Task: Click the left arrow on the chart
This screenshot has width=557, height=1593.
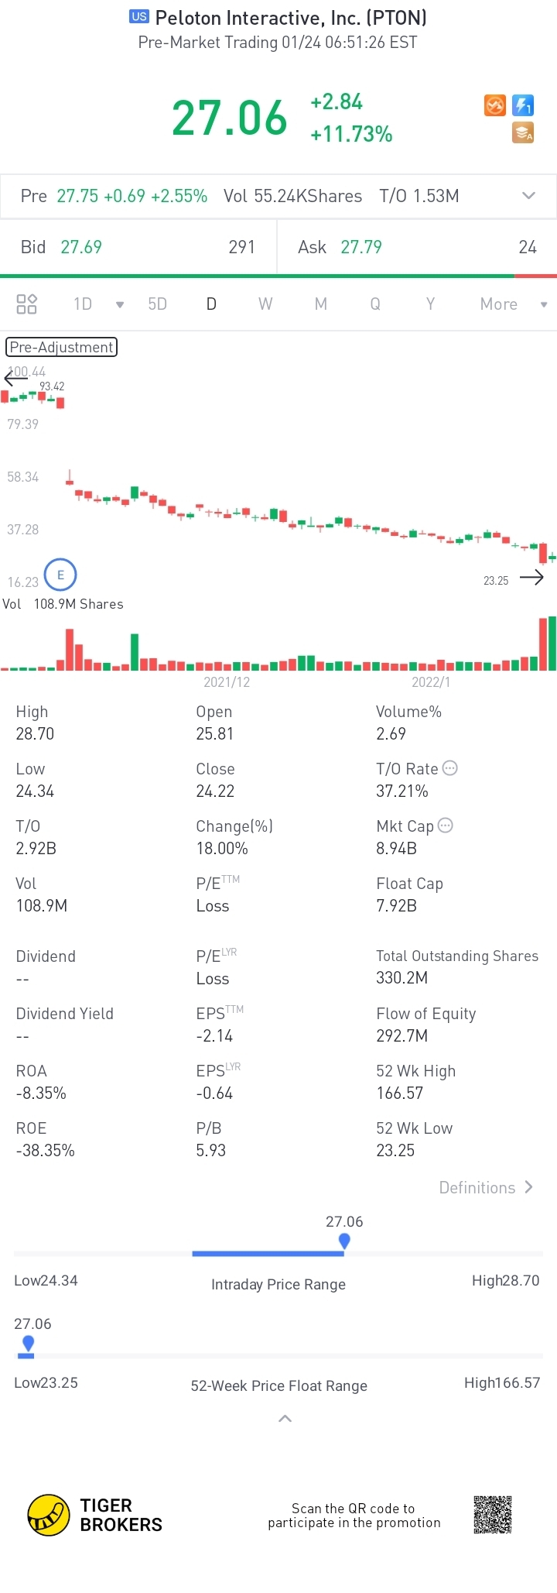Action: click(15, 378)
